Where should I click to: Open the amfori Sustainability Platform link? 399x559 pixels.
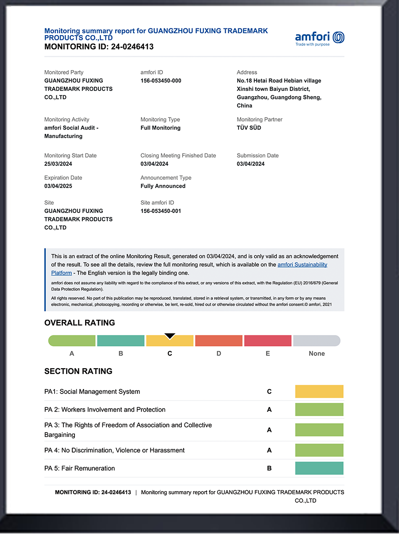[302, 264]
